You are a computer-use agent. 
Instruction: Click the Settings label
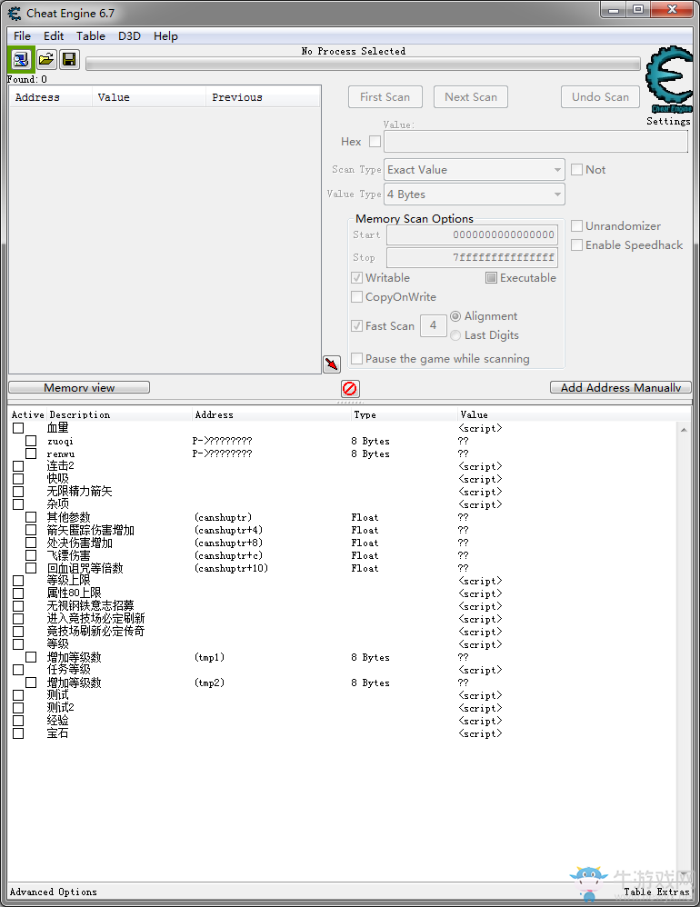(x=668, y=121)
